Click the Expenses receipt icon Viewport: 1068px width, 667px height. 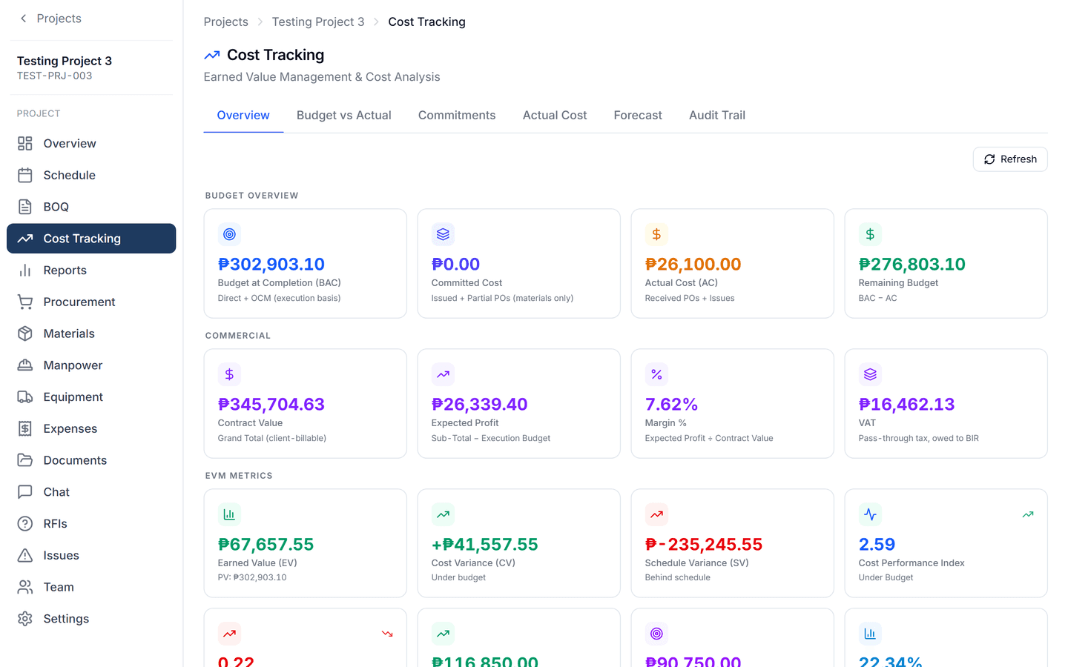pos(25,428)
